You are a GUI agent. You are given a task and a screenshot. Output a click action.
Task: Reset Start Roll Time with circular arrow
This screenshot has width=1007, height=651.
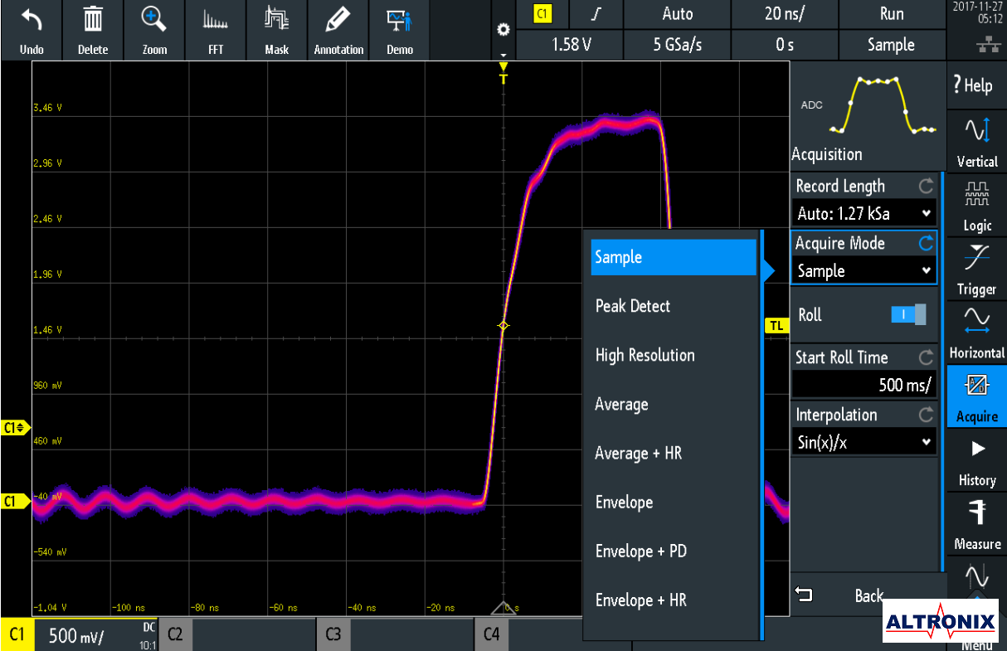coord(926,357)
